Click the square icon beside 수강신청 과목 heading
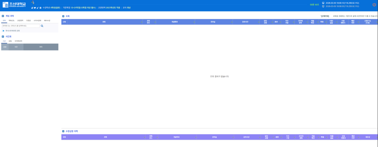378x147 pixels. 63,131
